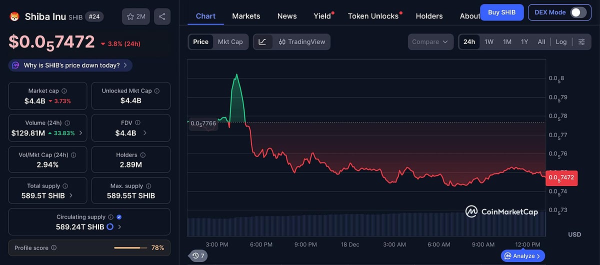Open chart settings sliders icon
This screenshot has height=265, width=600.
581,42
